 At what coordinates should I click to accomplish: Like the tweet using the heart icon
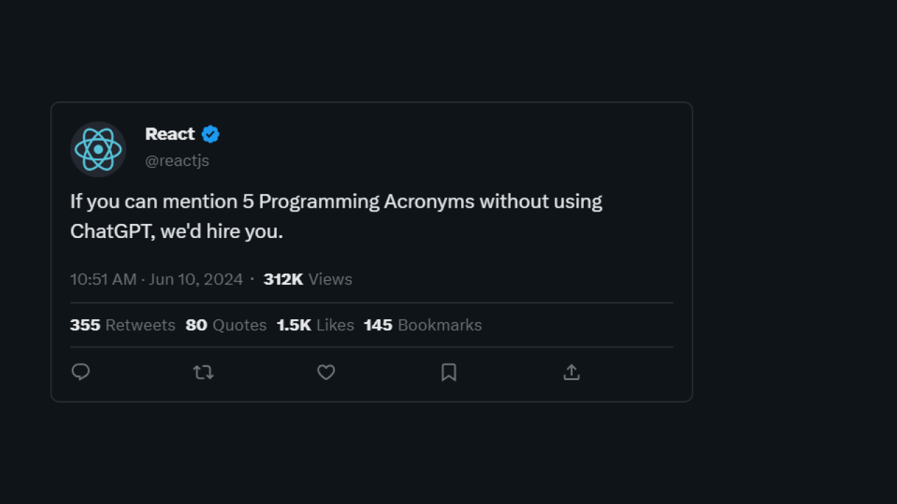326,372
